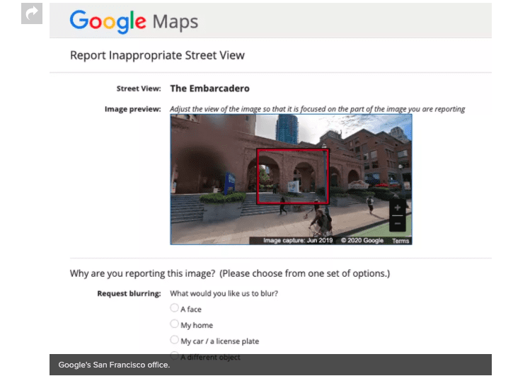
Task: Choose 'My home' as blur target
Action: point(175,324)
